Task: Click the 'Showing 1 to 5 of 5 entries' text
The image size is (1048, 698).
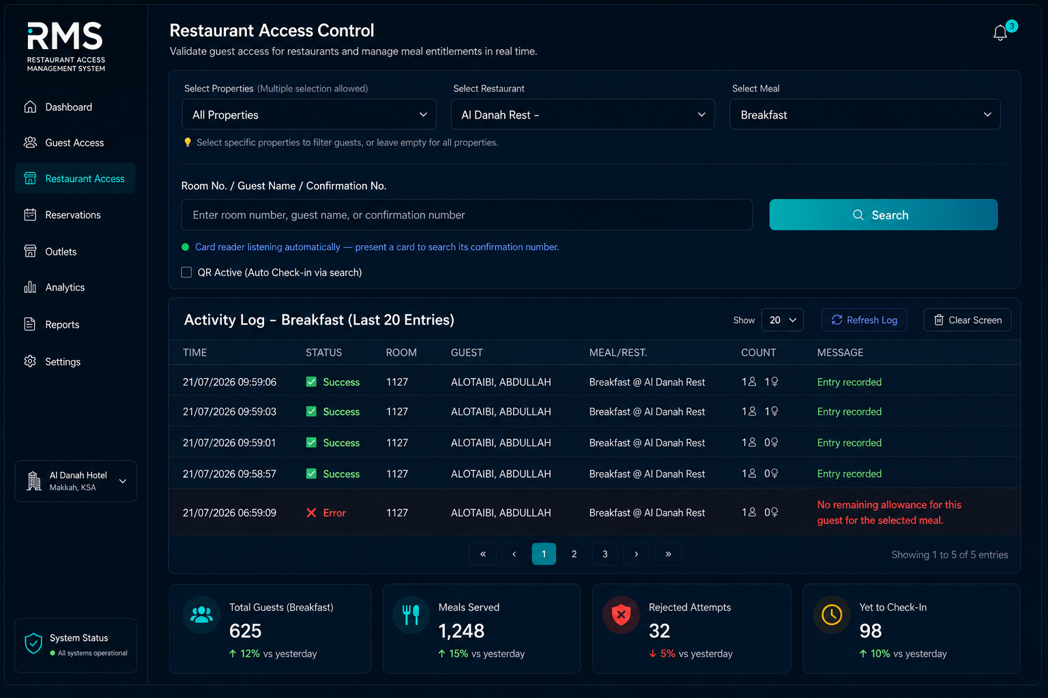Action: click(950, 555)
